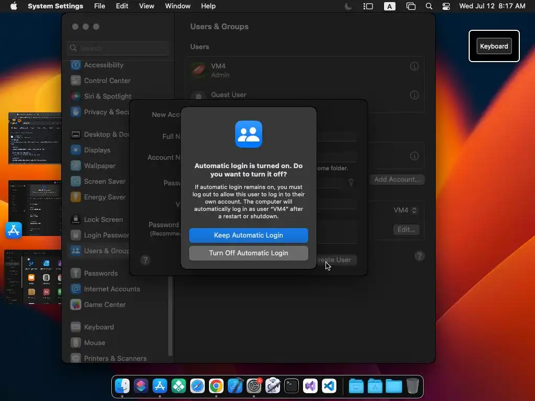This screenshot has width=535, height=401.
Task: Open Privacy & Security hand icon
Action: point(76,112)
